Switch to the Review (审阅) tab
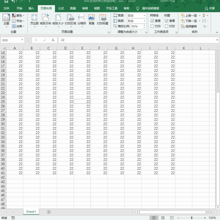 [x=85, y=9]
